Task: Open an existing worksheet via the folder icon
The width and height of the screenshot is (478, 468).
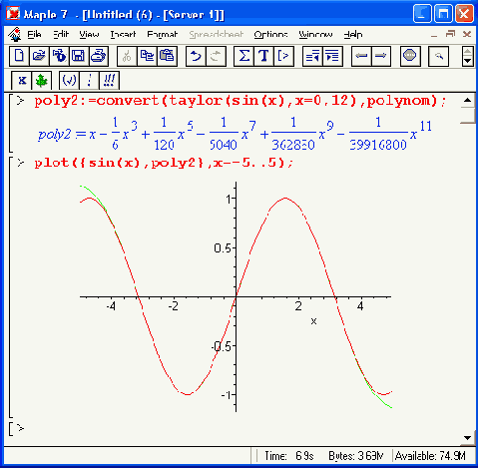Action: (39, 56)
